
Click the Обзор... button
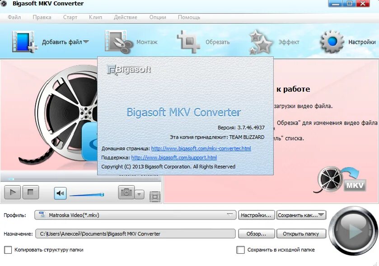pos(257,233)
